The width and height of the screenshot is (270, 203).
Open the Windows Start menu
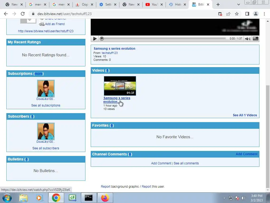pos(7,198)
